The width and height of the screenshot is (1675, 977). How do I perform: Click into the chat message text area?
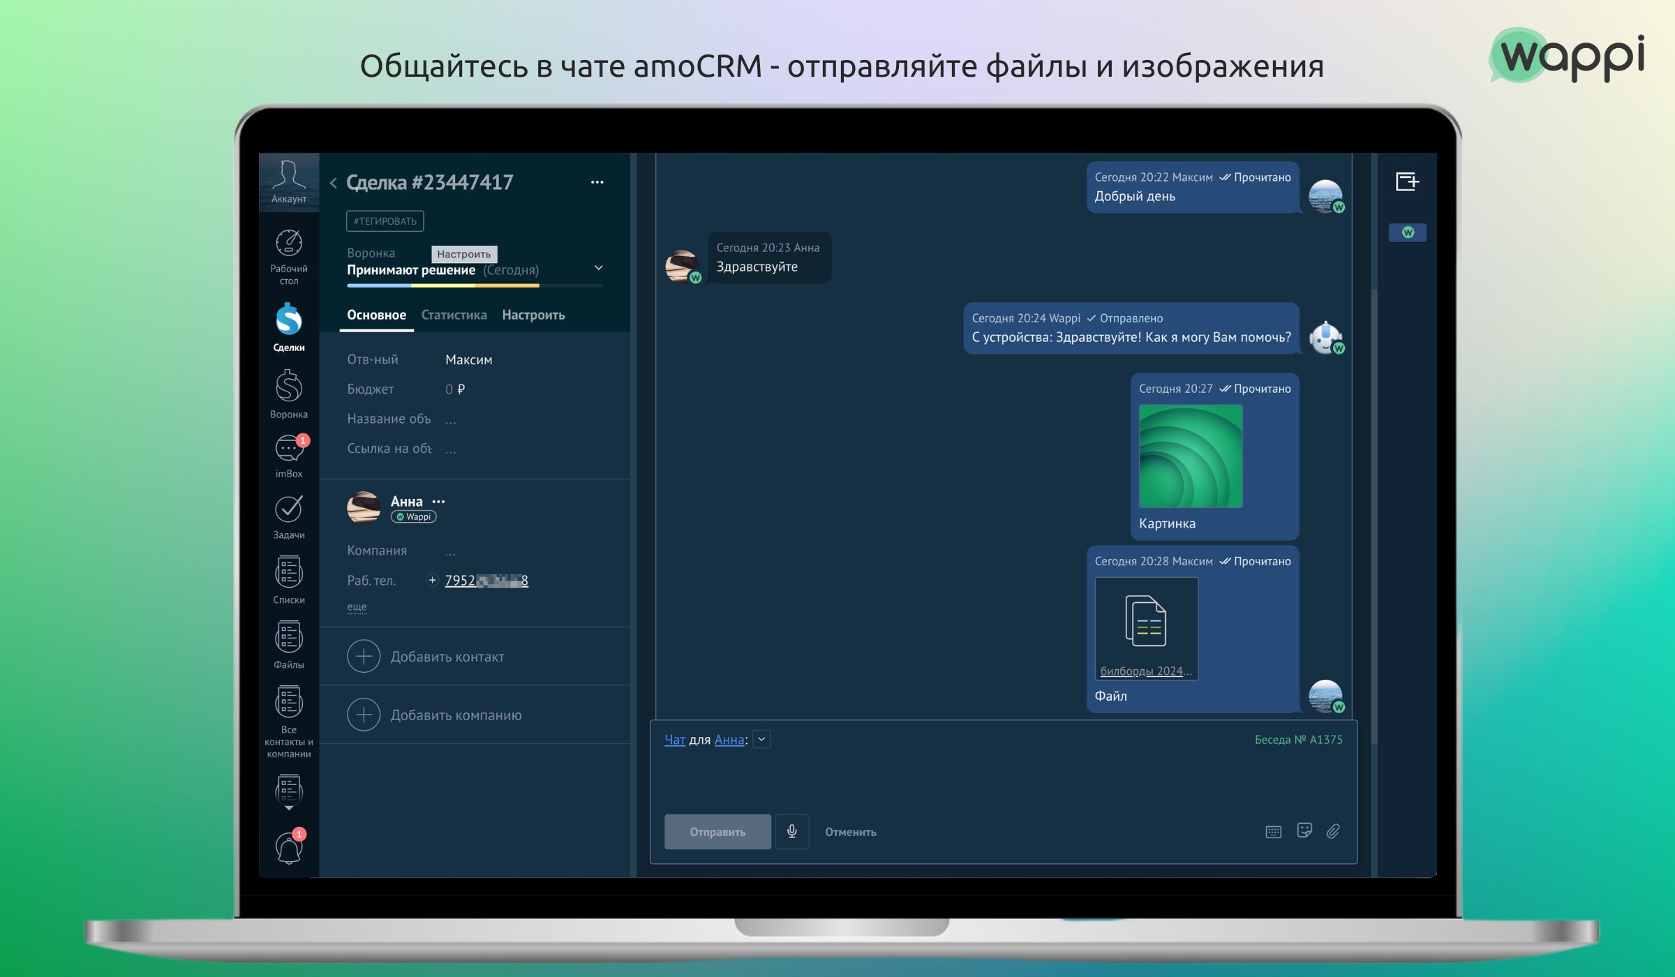1003,780
